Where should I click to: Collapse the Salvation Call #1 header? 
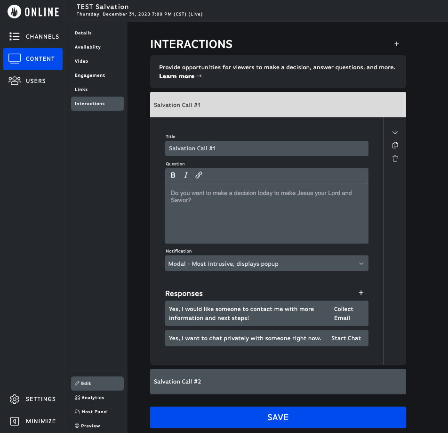point(278,105)
